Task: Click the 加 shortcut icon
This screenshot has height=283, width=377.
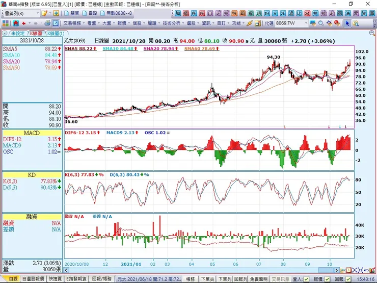Action: click(178, 13)
